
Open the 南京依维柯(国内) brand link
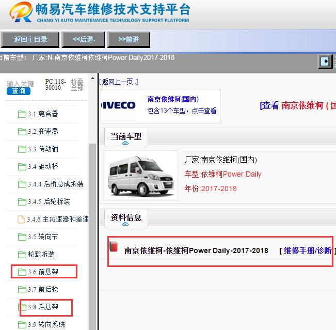click(x=173, y=99)
